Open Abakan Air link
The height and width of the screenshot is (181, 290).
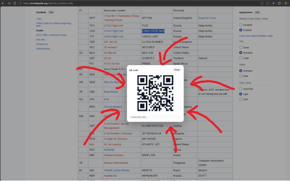(110, 176)
